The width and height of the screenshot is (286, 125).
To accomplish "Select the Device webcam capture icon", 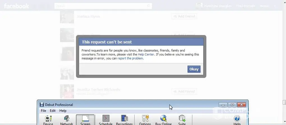I will [x=48, y=120].
